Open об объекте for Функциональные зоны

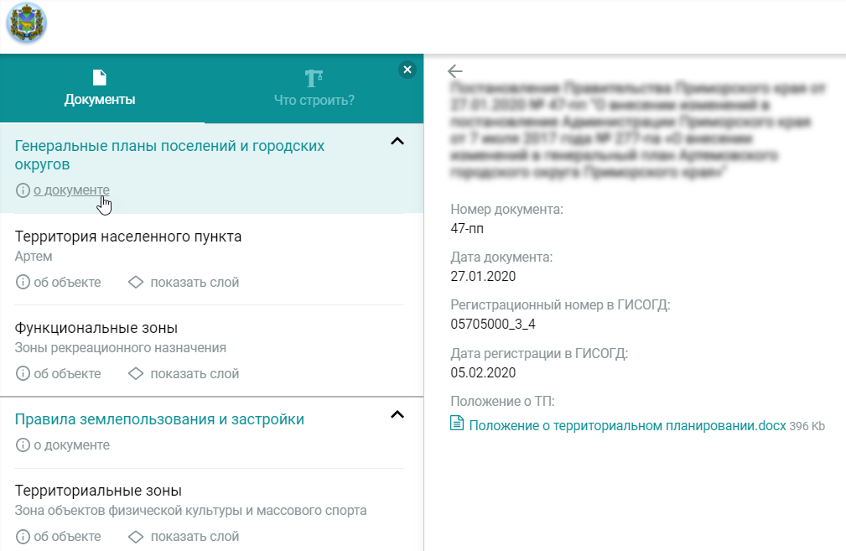coord(59,374)
